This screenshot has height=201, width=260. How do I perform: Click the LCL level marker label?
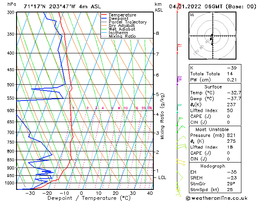click(162, 177)
